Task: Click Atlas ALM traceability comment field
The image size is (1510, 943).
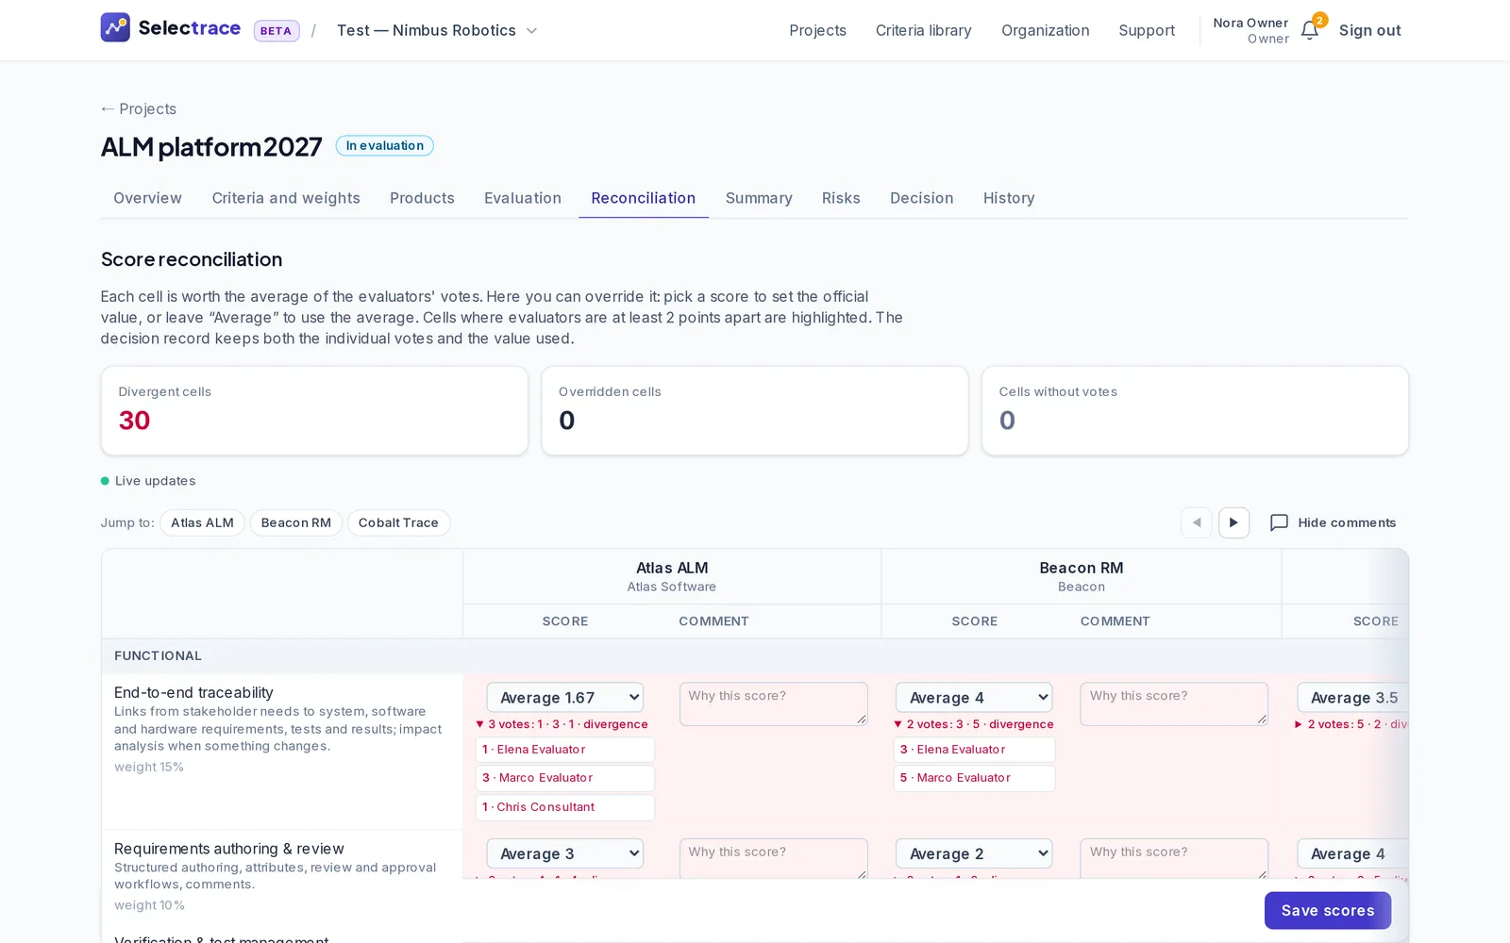Action: pyautogui.click(x=773, y=703)
